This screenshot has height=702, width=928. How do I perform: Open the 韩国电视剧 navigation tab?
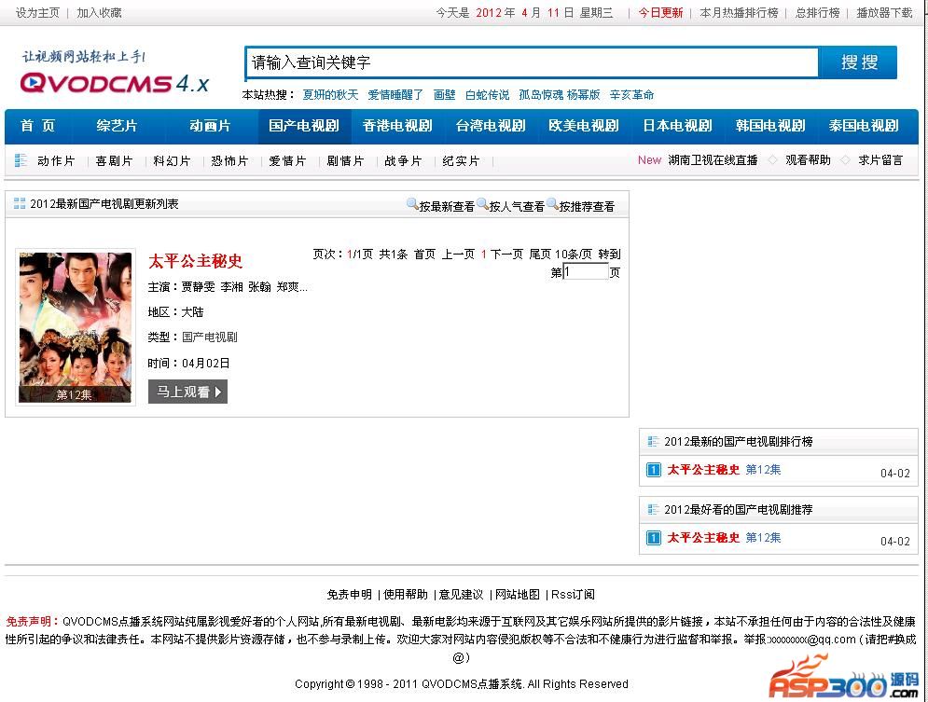770,125
